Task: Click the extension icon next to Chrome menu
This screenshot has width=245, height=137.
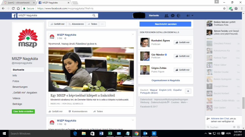Action: (236, 9)
